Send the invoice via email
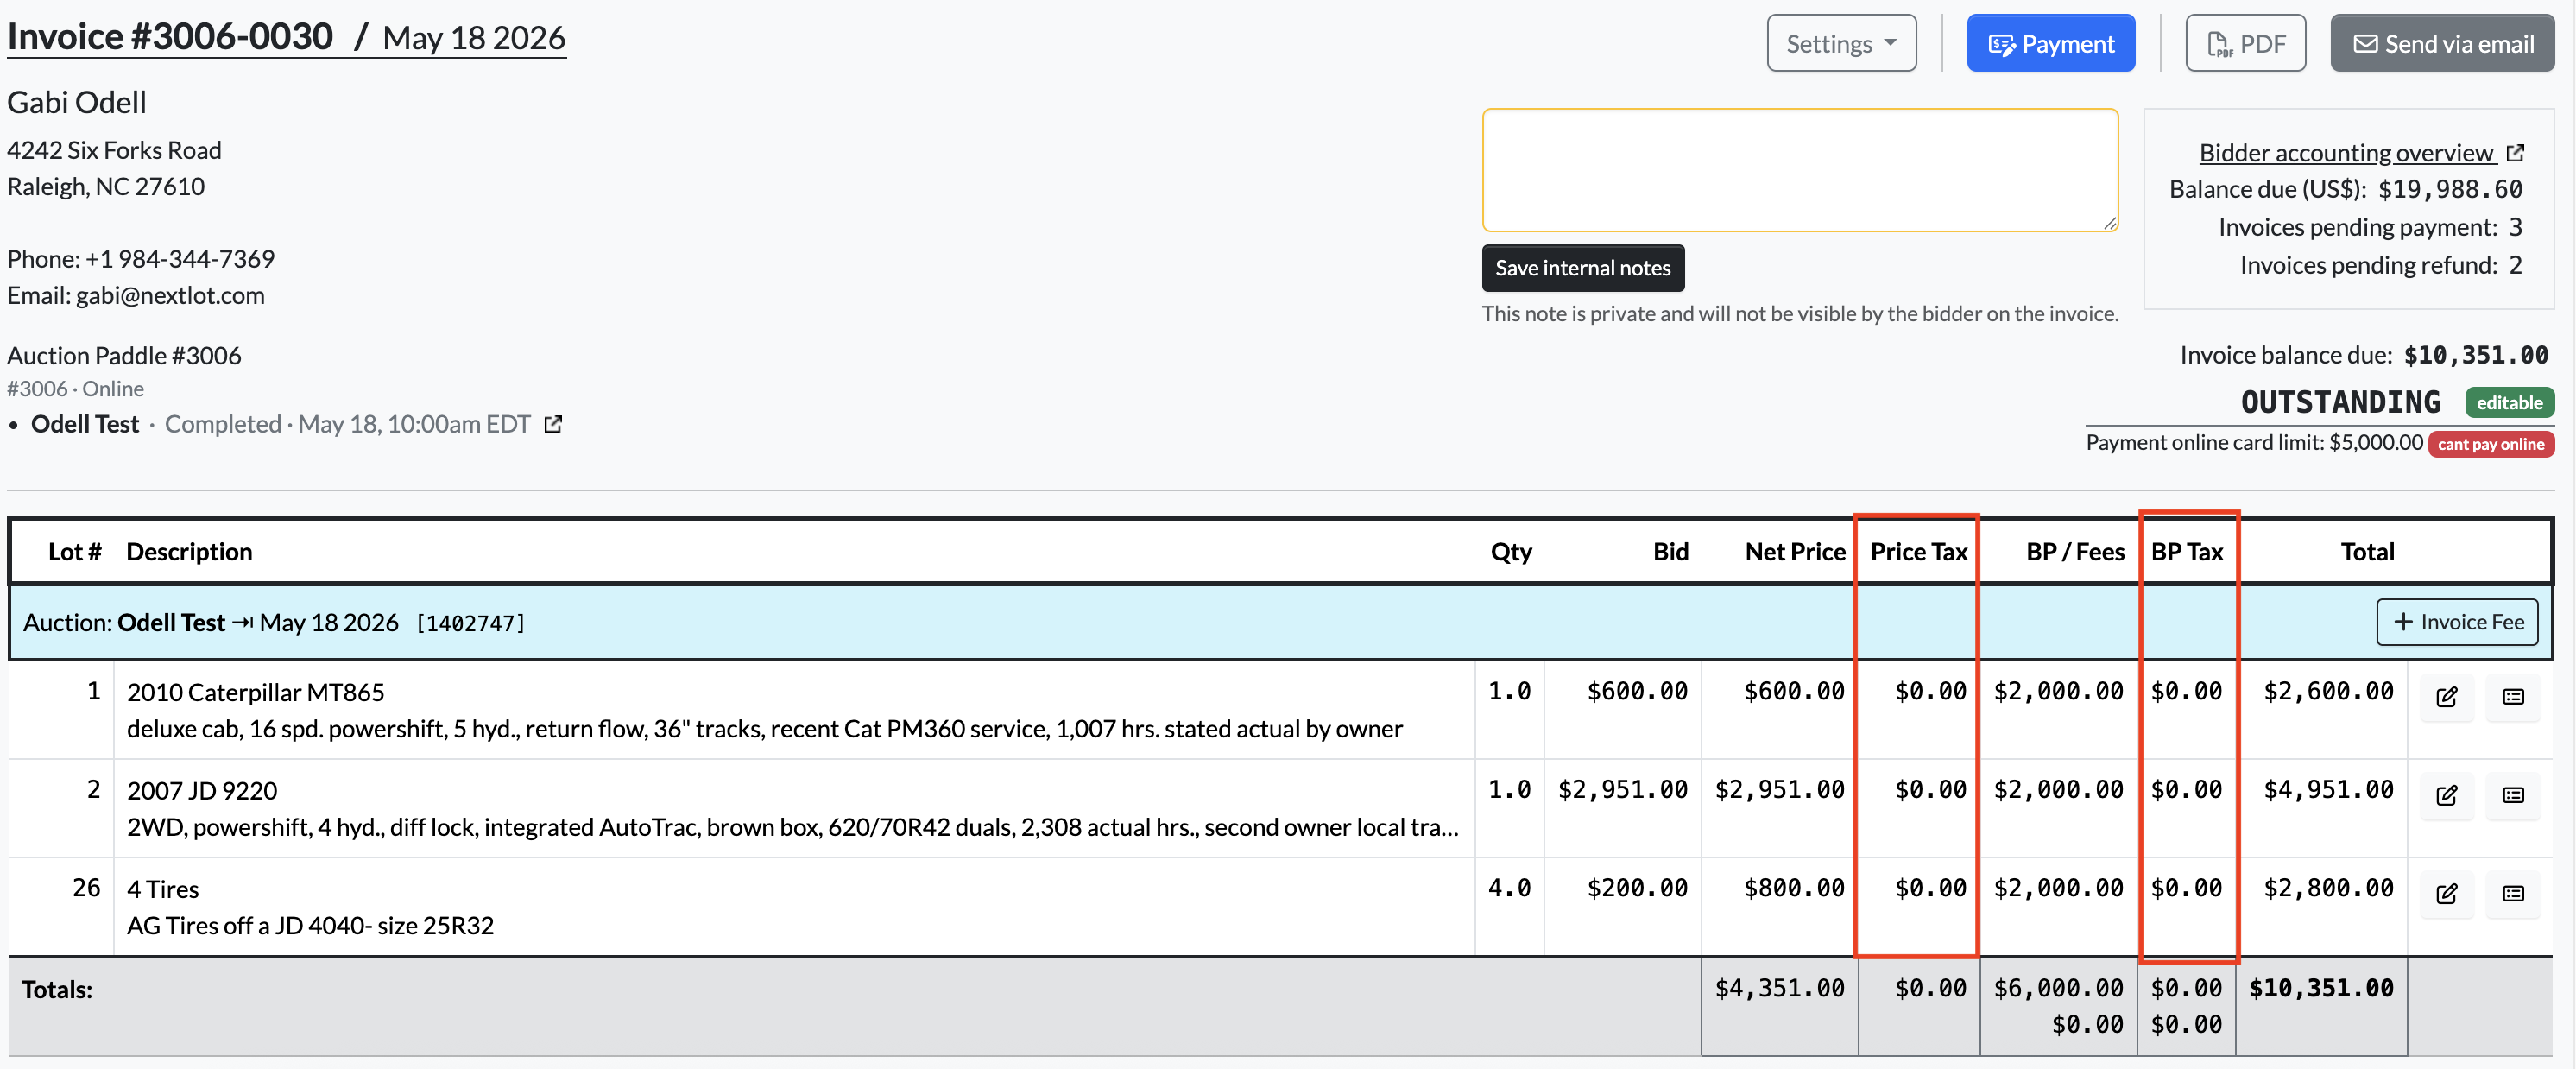This screenshot has width=2576, height=1069. tap(2442, 43)
